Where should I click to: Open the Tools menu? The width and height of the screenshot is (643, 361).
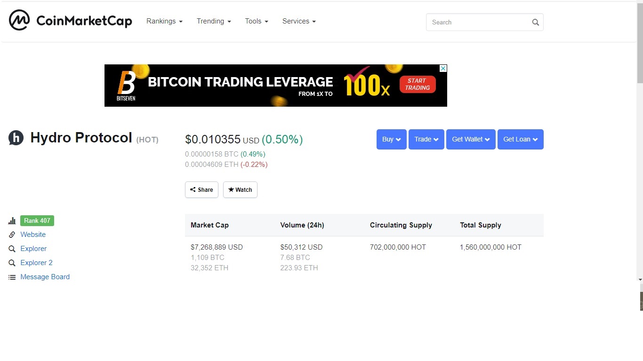tap(257, 21)
